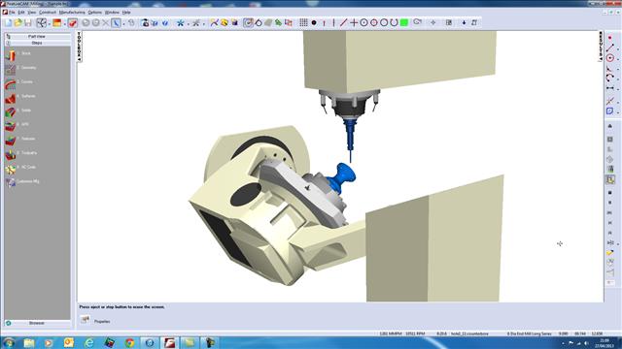Screen dimensions: 622x349
Task: Open dropdown arrow beside view orientation icon
Action: coord(50,23)
